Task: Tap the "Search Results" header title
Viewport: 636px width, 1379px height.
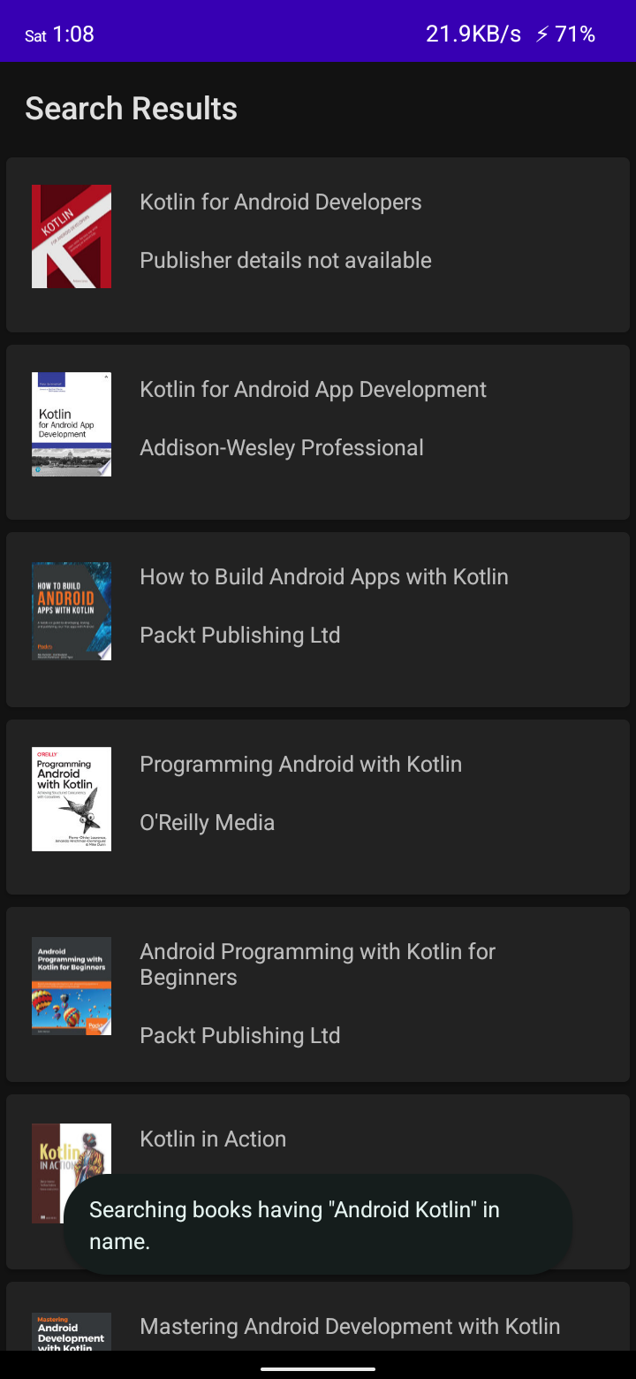Action: [x=132, y=109]
